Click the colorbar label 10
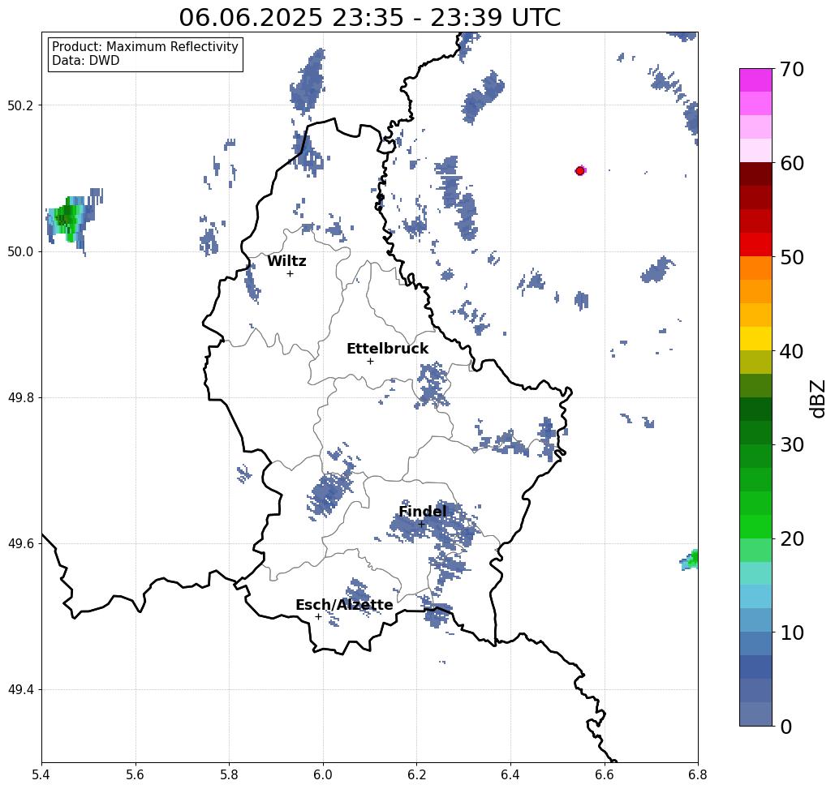Viewport: 835px width, 789px height. (x=791, y=632)
